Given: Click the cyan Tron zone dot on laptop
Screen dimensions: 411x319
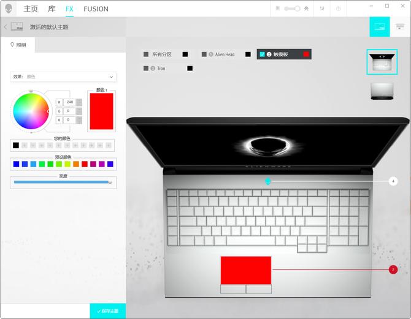Looking at the screenshot, I should pyautogui.click(x=267, y=181).
